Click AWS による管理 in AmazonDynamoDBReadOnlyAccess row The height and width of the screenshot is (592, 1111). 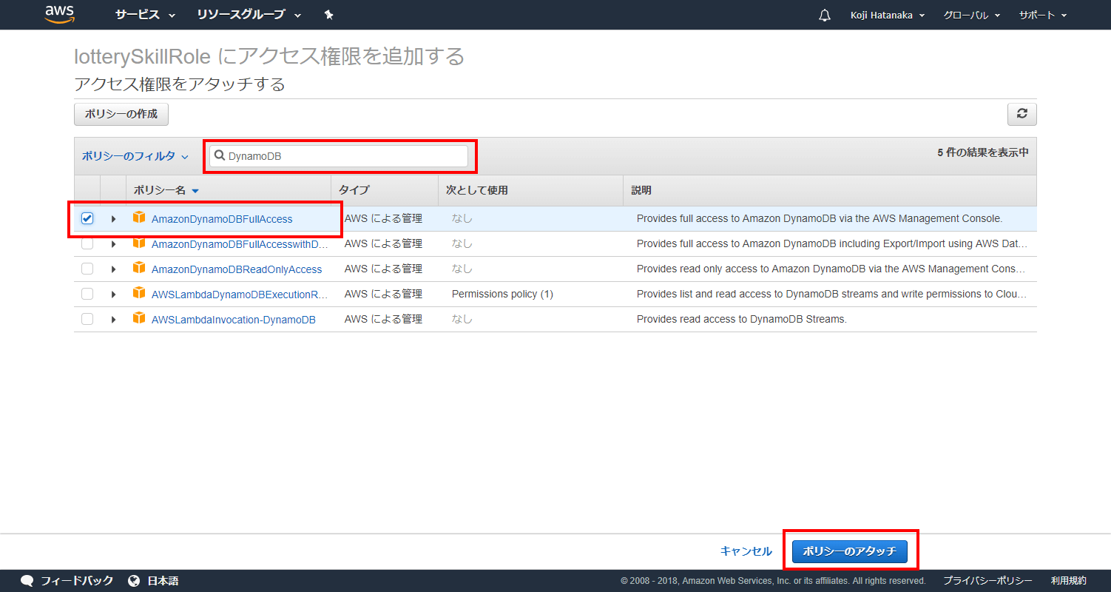pos(383,269)
